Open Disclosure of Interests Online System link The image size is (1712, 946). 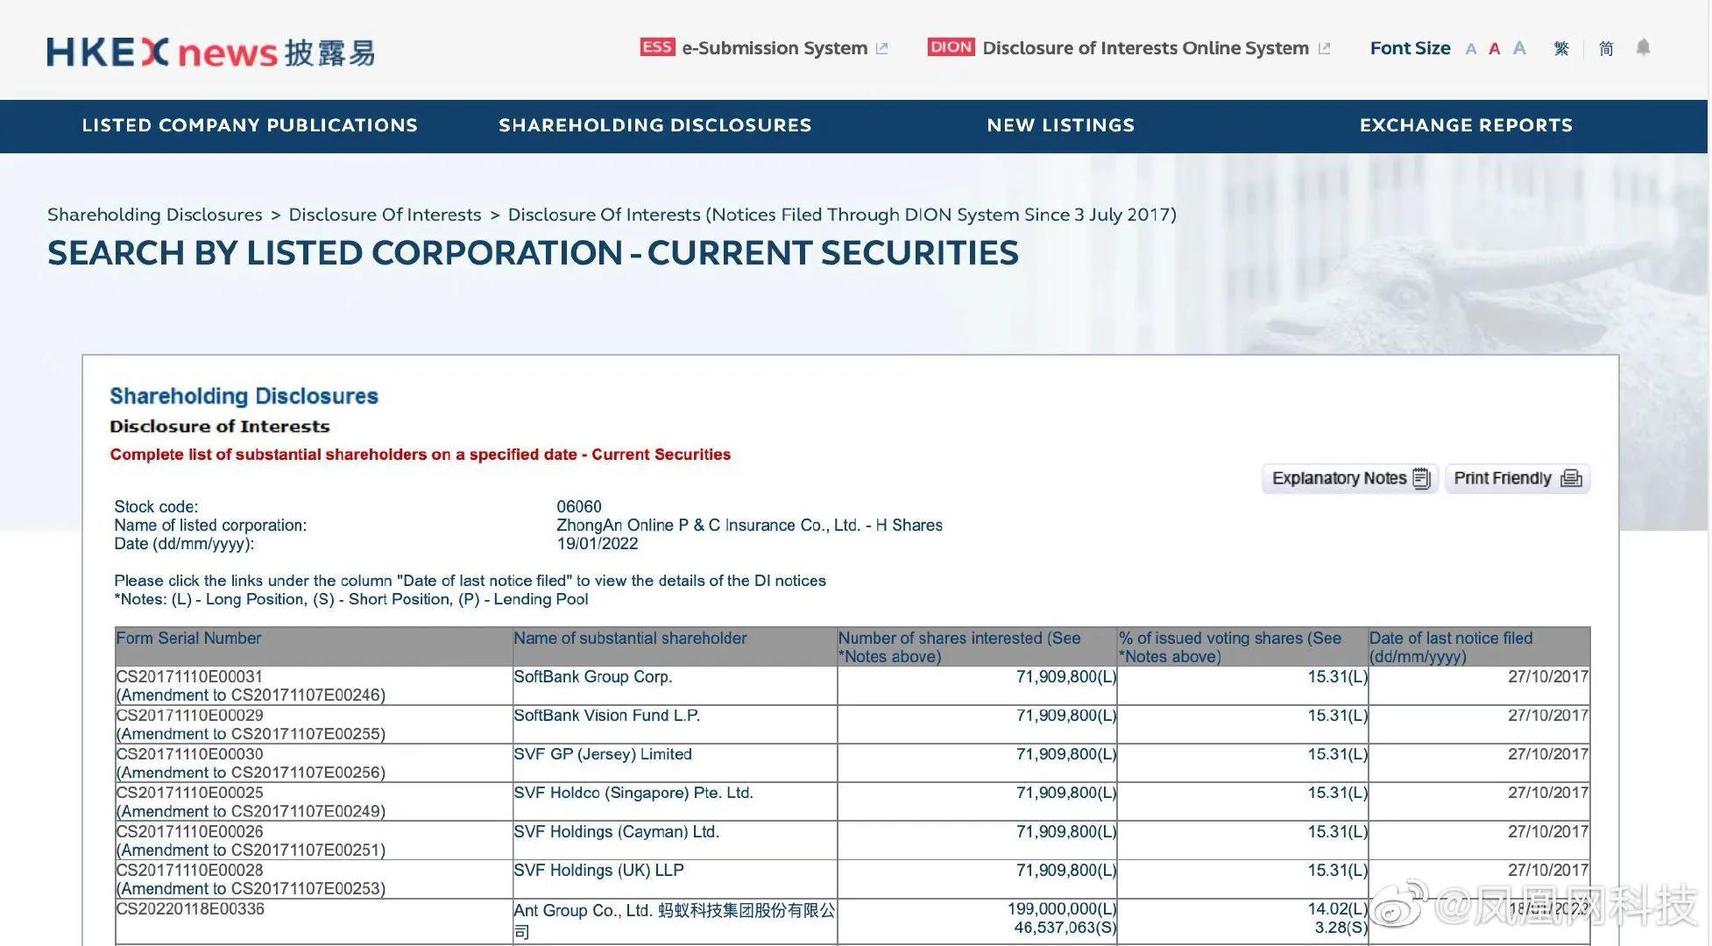pyautogui.click(x=1145, y=48)
